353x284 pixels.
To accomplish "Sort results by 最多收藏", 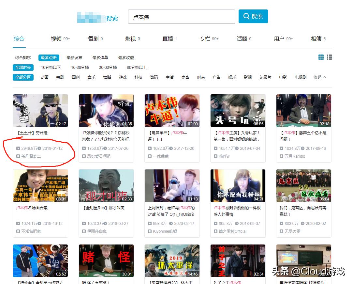I will tap(126, 58).
